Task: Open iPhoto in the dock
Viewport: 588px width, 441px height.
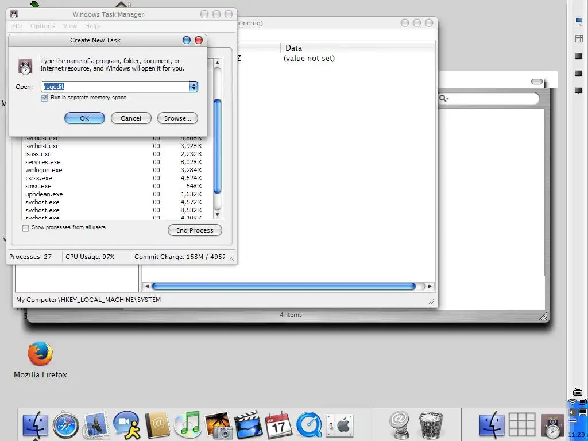Action: (218, 425)
